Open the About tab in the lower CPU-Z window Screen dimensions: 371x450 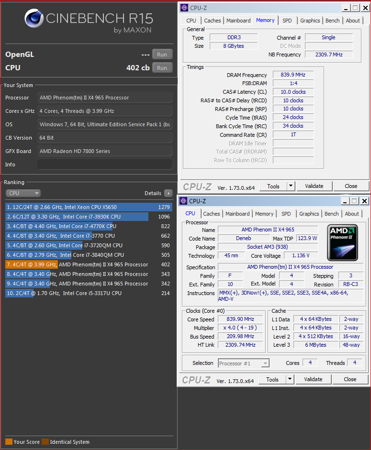point(352,214)
